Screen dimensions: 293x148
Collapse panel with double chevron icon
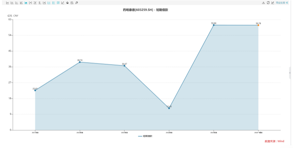tap(287, 3)
